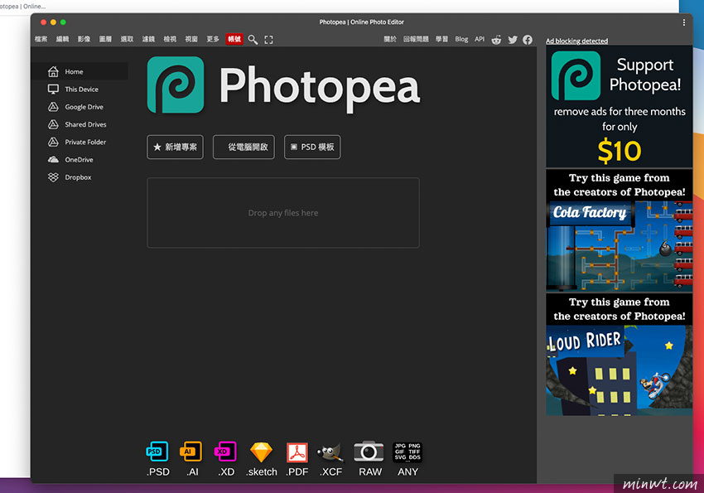This screenshot has height=493, width=704.
Task: Open the 圖層 (Layer) menu
Action: pyautogui.click(x=105, y=39)
